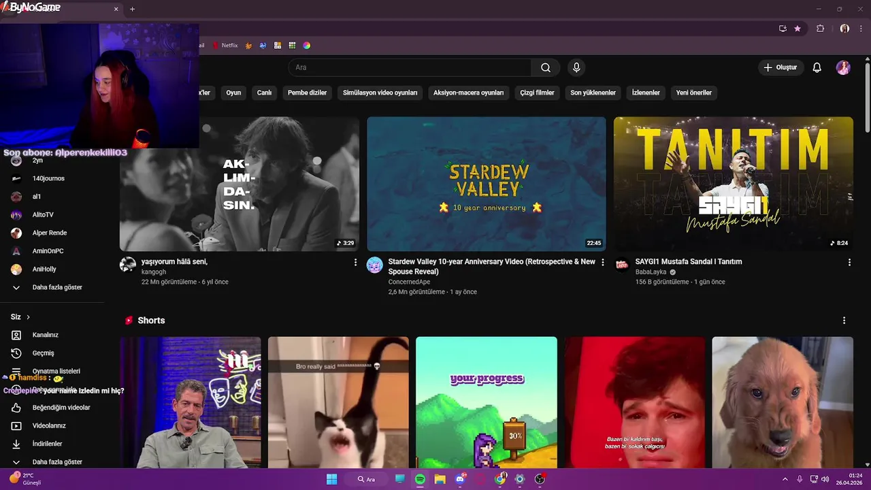Select the Yeni öneriler chip
Viewport: 871px width, 490px height.
[x=693, y=93]
